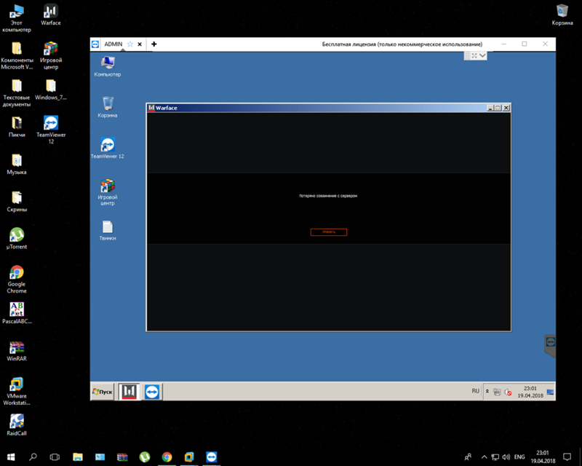Click the Warface button on remote taskbar
Image resolution: width=582 pixels, height=466 pixels.
(129, 392)
